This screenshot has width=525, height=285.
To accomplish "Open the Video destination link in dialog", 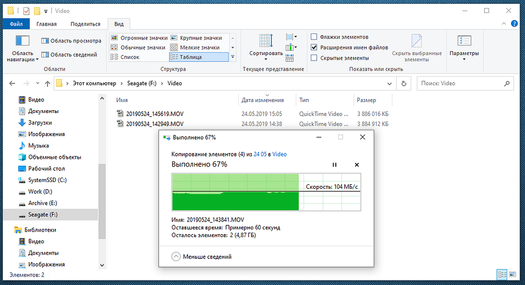I will pyautogui.click(x=280, y=154).
